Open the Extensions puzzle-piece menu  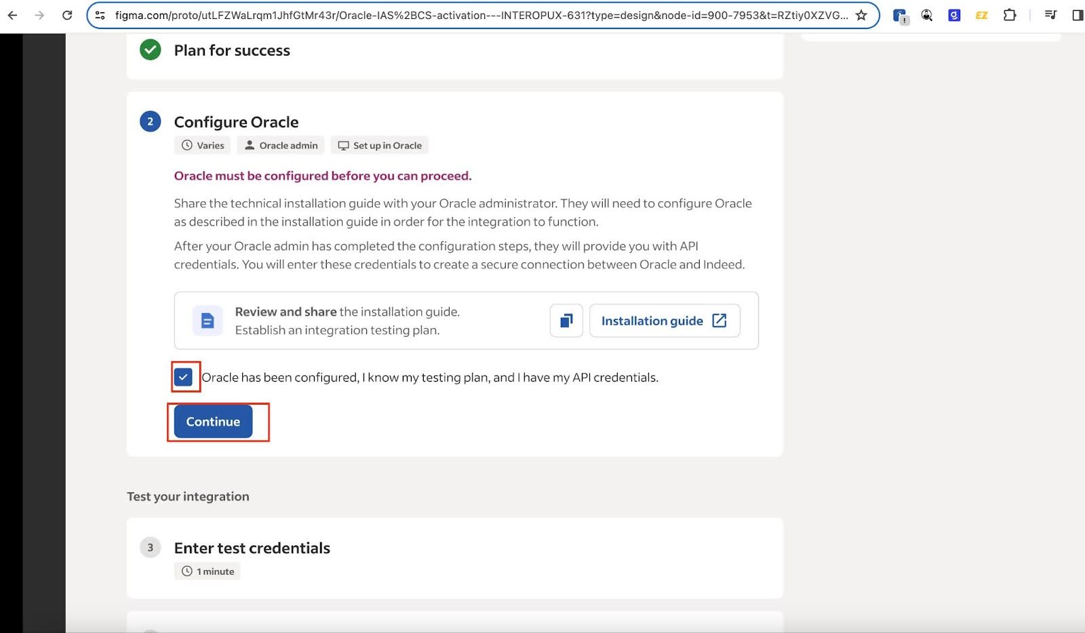(x=1010, y=15)
